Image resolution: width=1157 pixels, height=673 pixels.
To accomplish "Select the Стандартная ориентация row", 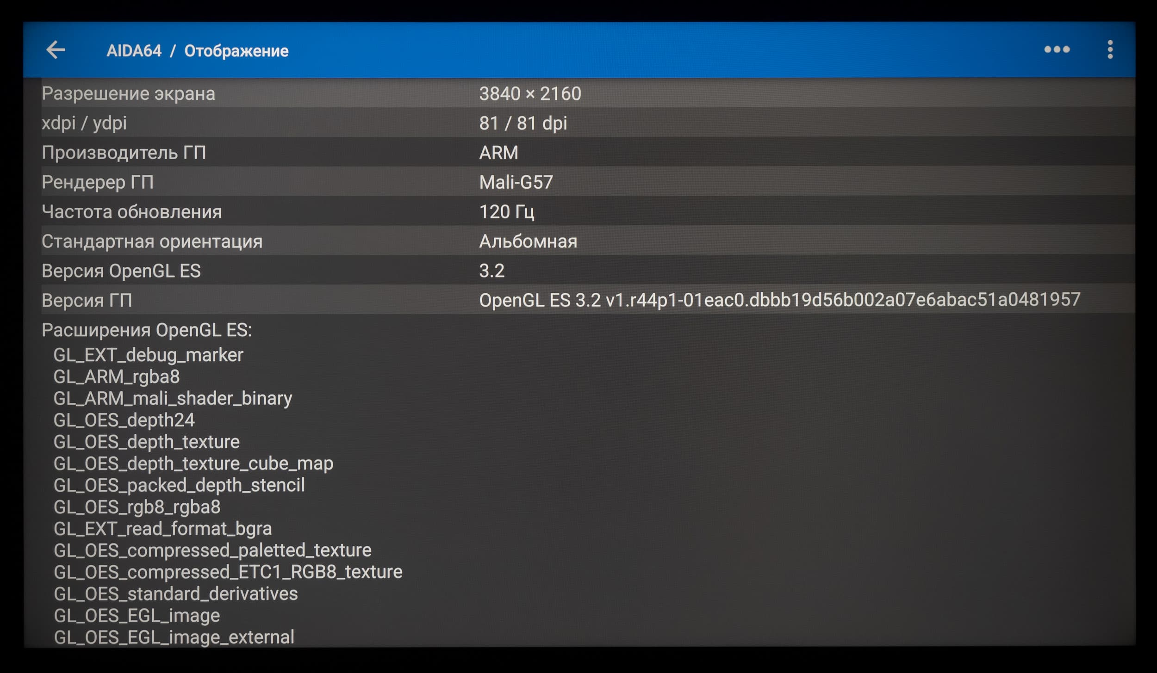I will [152, 241].
